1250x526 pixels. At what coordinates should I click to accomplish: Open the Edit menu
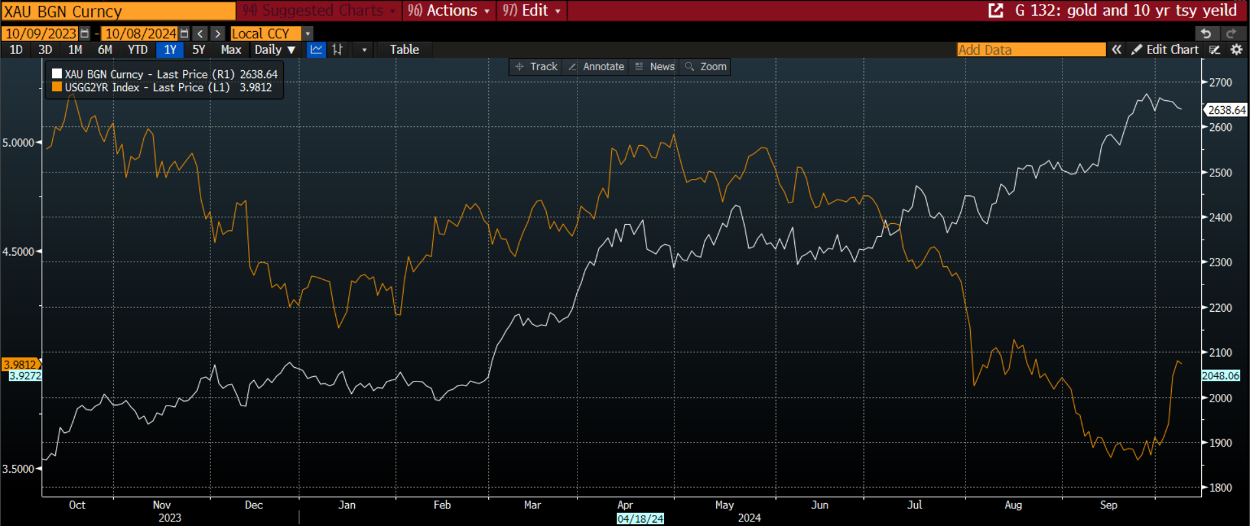[531, 10]
